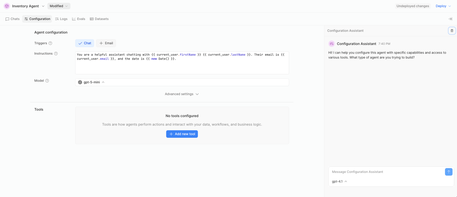Click the 'No tools configured' heading
The height and width of the screenshot is (197, 457).
182,116
